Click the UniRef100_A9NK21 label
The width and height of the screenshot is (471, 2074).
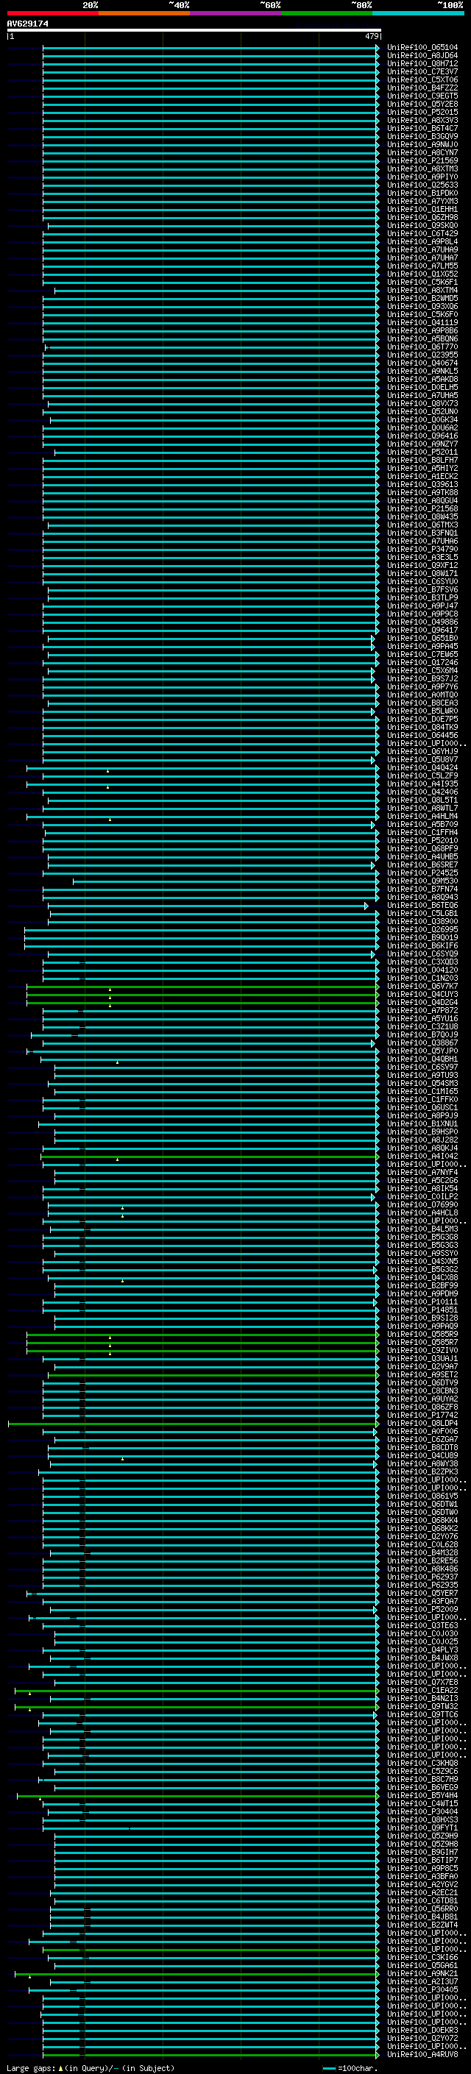422,1973
